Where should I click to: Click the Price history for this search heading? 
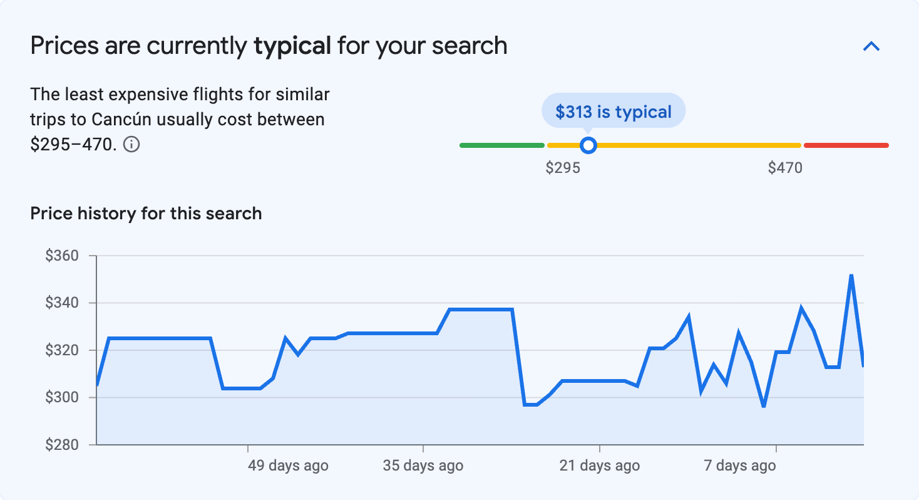(145, 213)
